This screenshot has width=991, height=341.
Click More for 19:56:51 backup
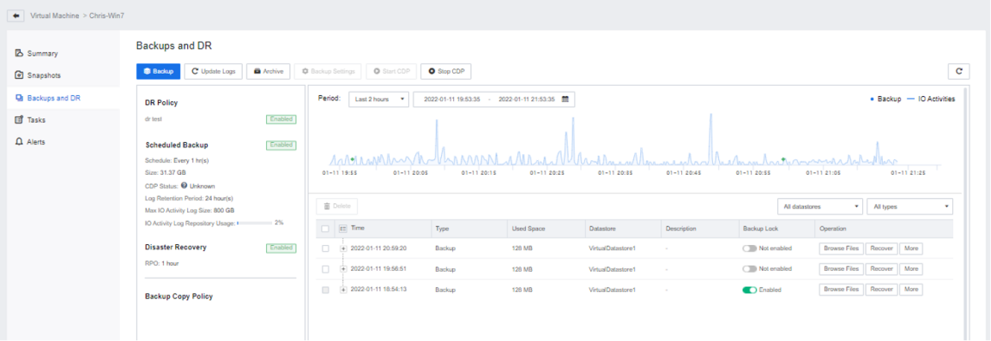pos(910,269)
